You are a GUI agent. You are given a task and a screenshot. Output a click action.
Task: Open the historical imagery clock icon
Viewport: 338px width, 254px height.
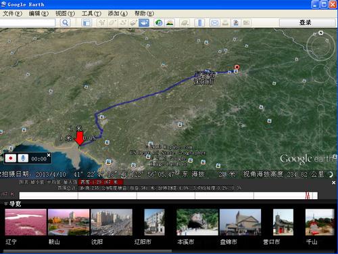[159, 22]
